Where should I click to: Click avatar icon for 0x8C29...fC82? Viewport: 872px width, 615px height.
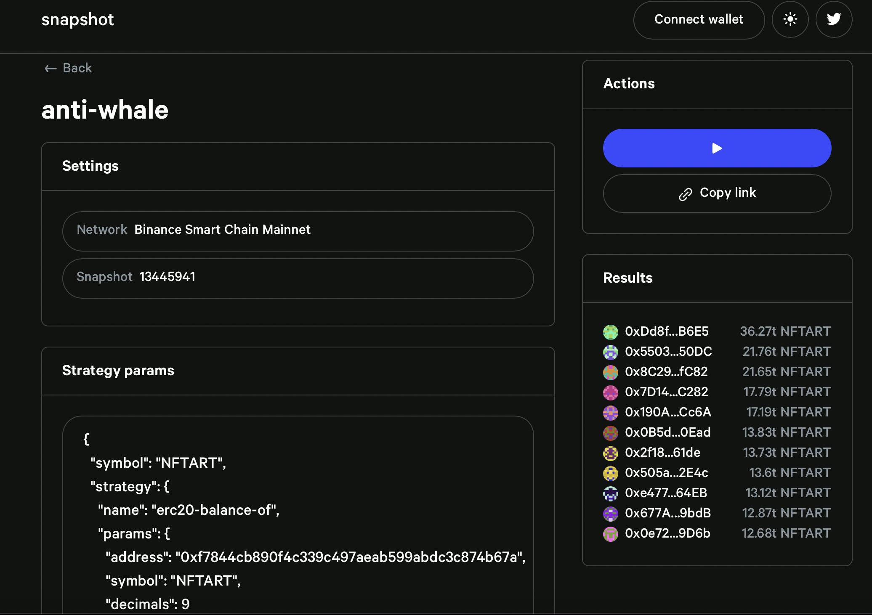(x=610, y=372)
